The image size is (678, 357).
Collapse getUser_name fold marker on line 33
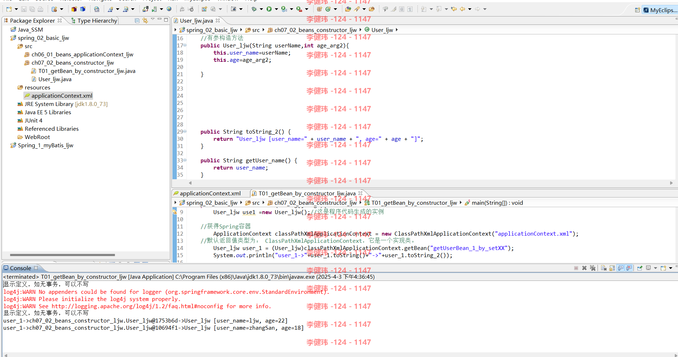pyautogui.click(x=185, y=160)
